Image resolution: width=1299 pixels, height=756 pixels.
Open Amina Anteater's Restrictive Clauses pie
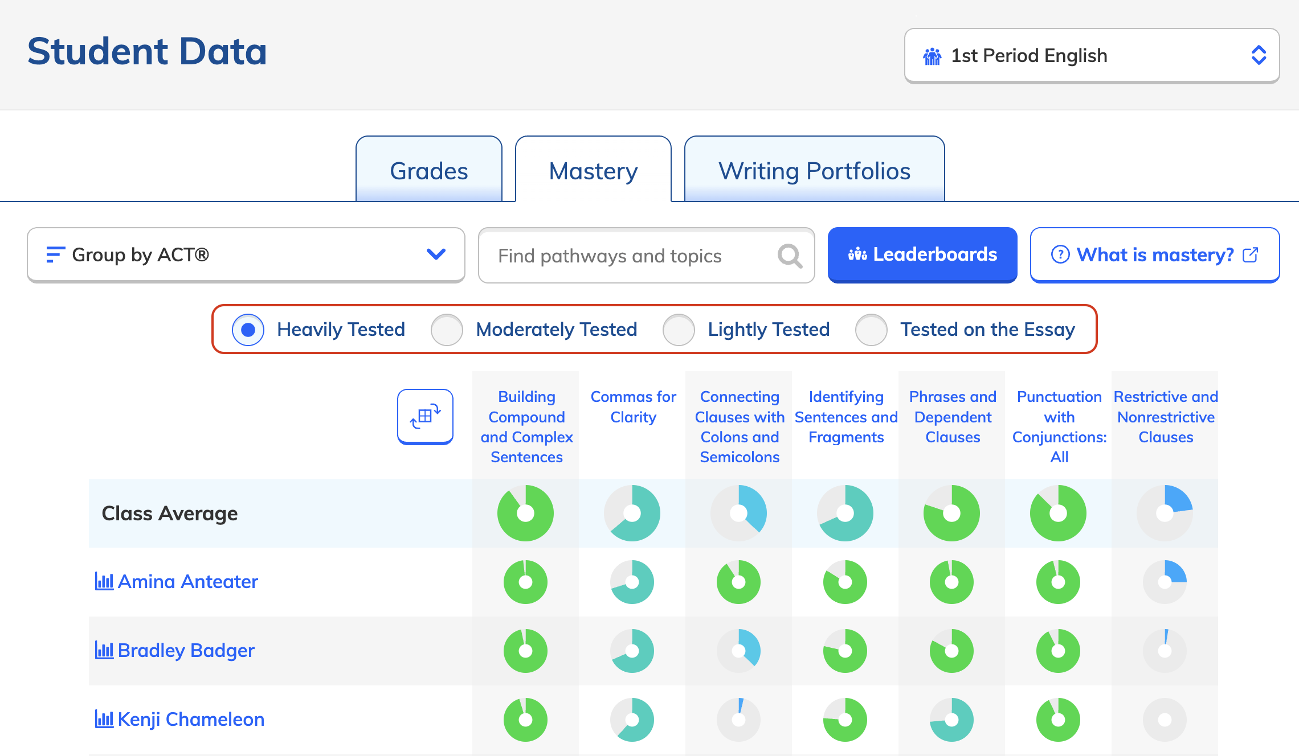pyautogui.click(x=1165, y=582)
